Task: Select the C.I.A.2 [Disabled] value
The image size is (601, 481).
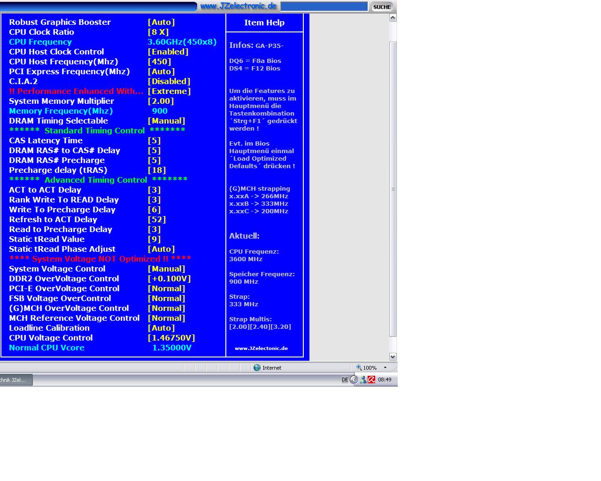Action: pyautogui.click(x=169, y=81)
